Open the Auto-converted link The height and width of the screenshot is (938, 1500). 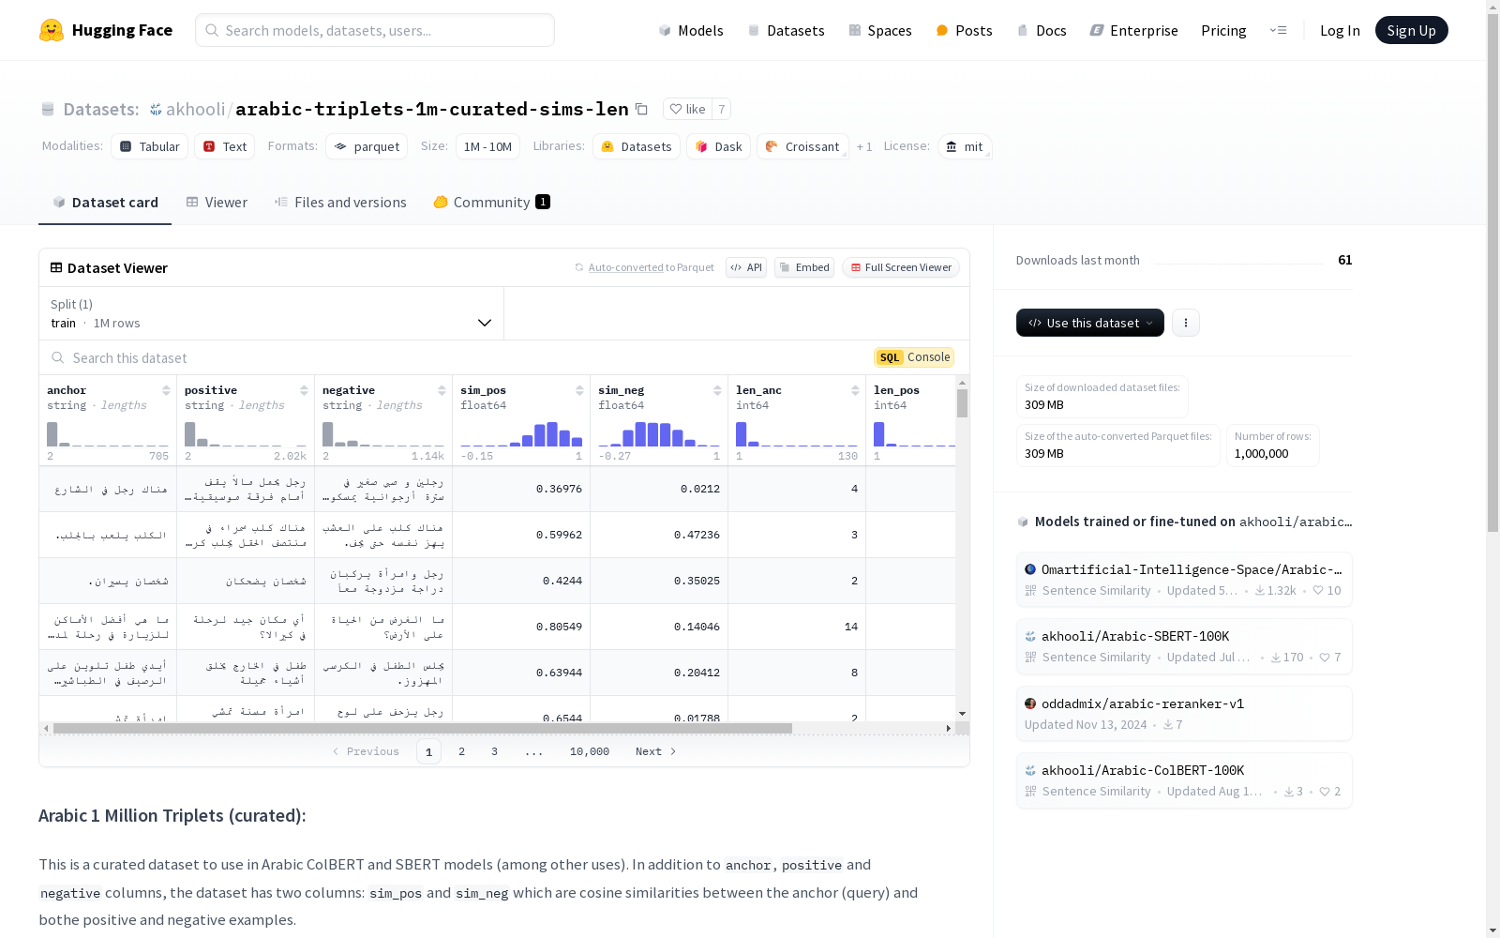point(625,267)
